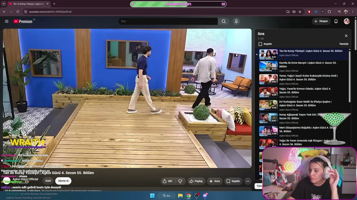Screen dimensions: 357x200
Task: Go to YouTube Premium home logo
Action: pos(23,21)
